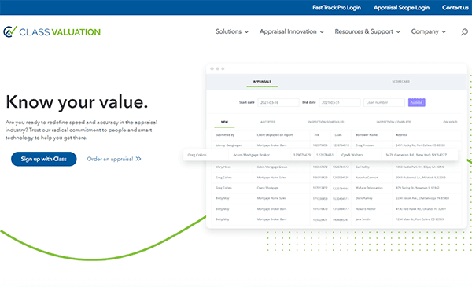The width and height of the screenshot is (472, 287).
Task: Click the Submitted By column header
Action: pos(225,135)
